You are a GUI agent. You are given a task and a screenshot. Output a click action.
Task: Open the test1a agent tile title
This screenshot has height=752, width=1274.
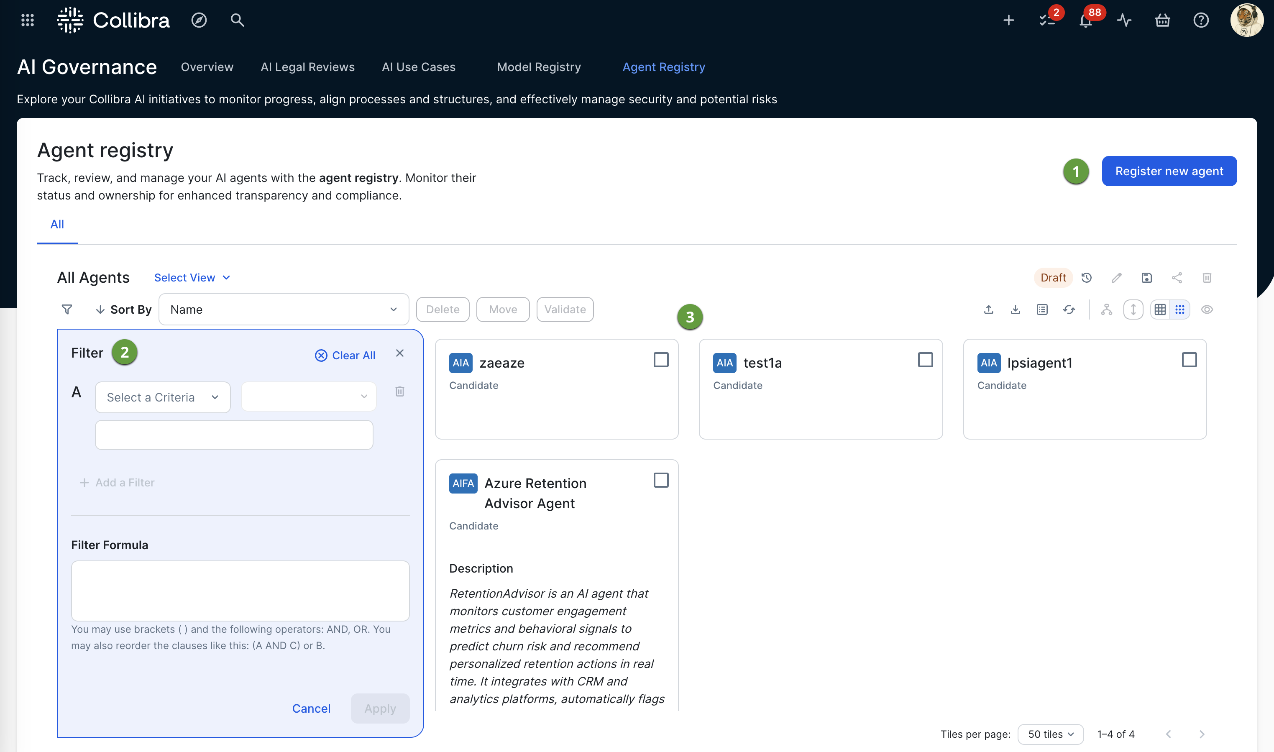click(x=762, y=363)
